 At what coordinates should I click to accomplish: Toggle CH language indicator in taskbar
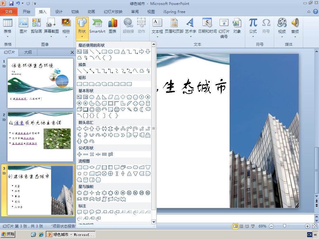click(309, 235)
